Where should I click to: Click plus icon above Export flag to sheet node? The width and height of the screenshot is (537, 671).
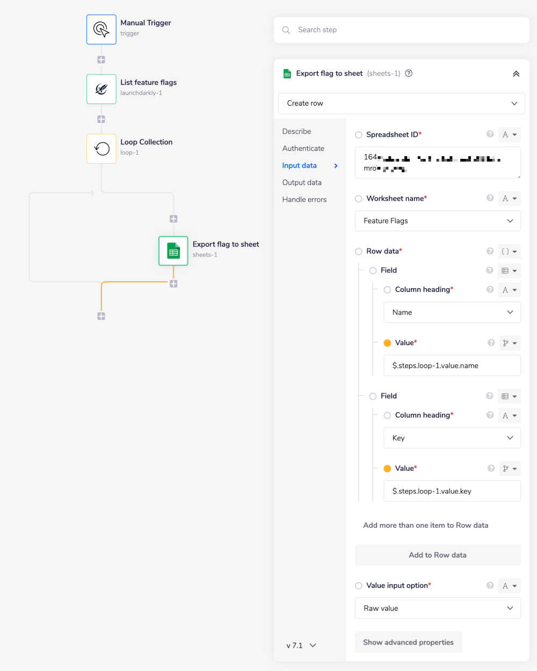click(173, 219)
